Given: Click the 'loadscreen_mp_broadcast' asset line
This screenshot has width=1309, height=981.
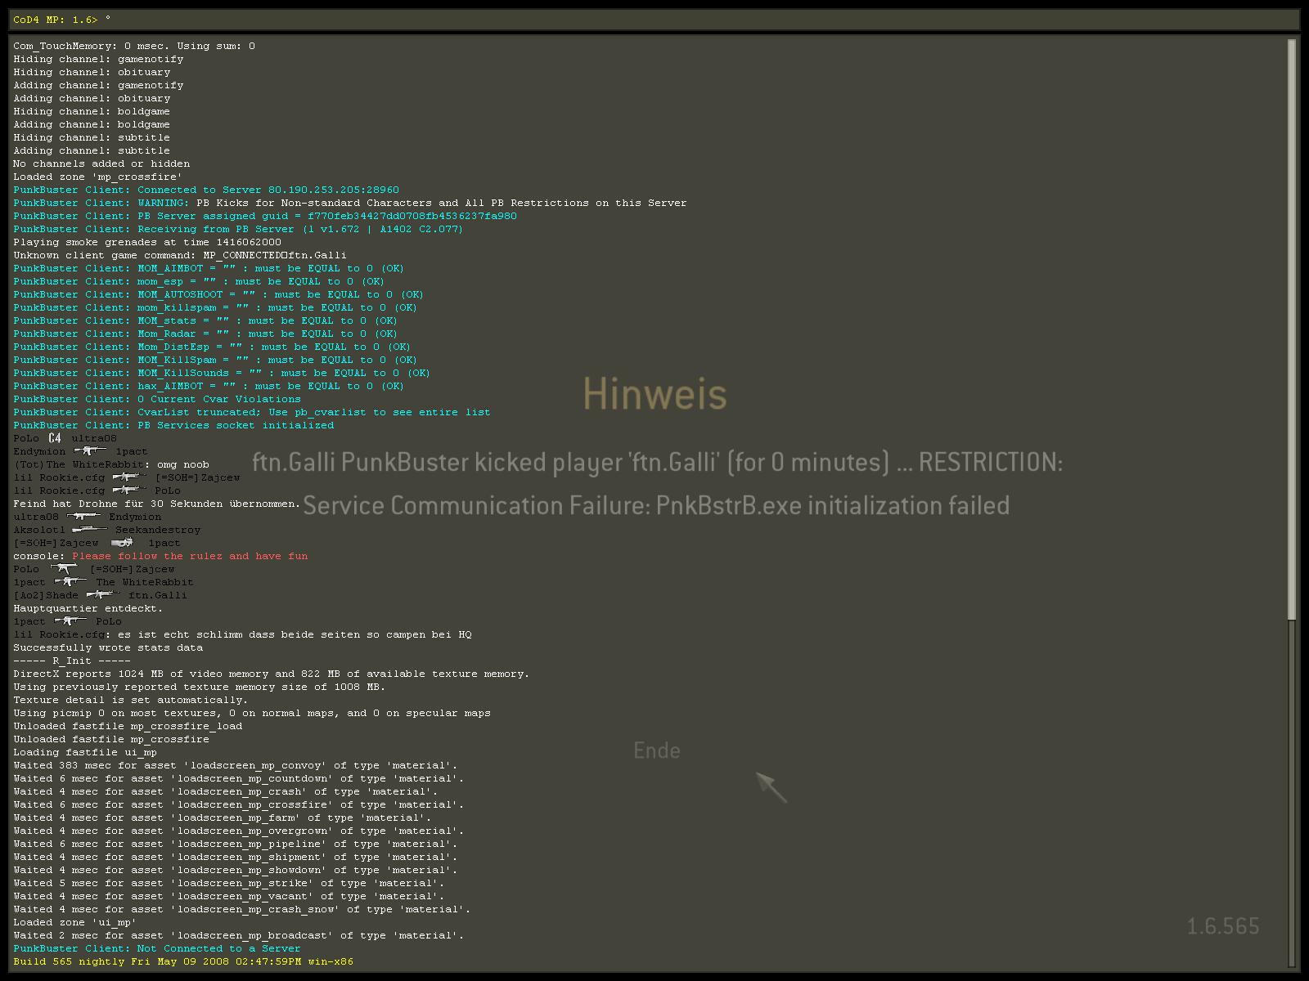Looking at the screenshot, I should (x=239, y=935).
